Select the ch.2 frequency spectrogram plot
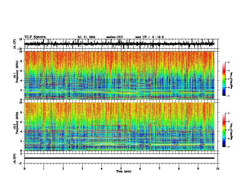This screenshot has height=189, width=245. click(119, 127)
